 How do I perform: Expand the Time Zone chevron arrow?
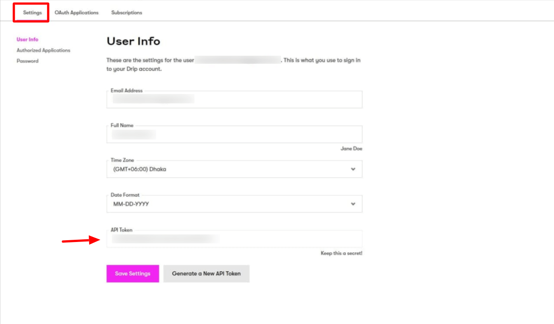pos(353,169)
